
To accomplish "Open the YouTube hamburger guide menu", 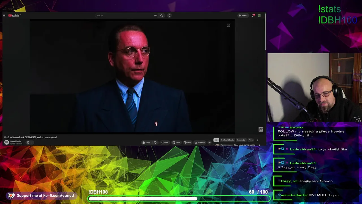I will (x=4, y=16).
